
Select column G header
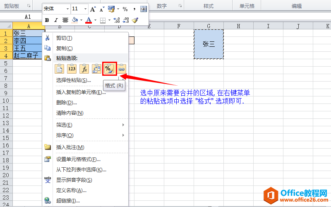209,26
